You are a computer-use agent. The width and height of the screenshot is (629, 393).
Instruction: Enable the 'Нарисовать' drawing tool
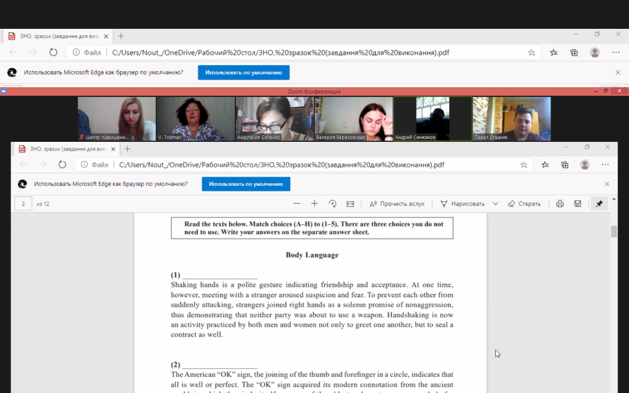[x=463, y=204]
